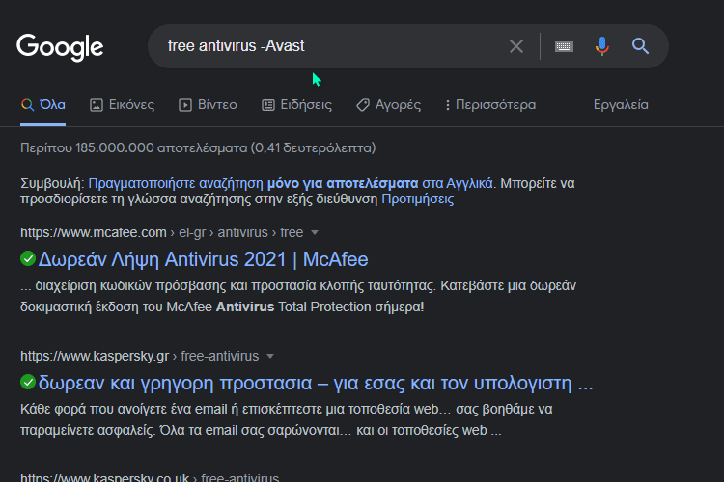This screenshot has width=724, height=482.
Task: Open the δωρεαν και γρηγορη προστασια result
Action: 316,383
